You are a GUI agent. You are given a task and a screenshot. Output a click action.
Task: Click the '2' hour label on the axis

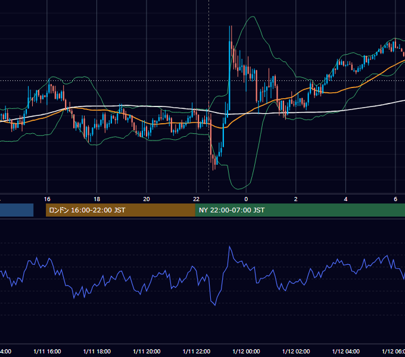click(x=296, y=199)
